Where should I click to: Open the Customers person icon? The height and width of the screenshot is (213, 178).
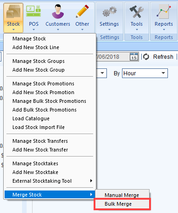(58, 11)
